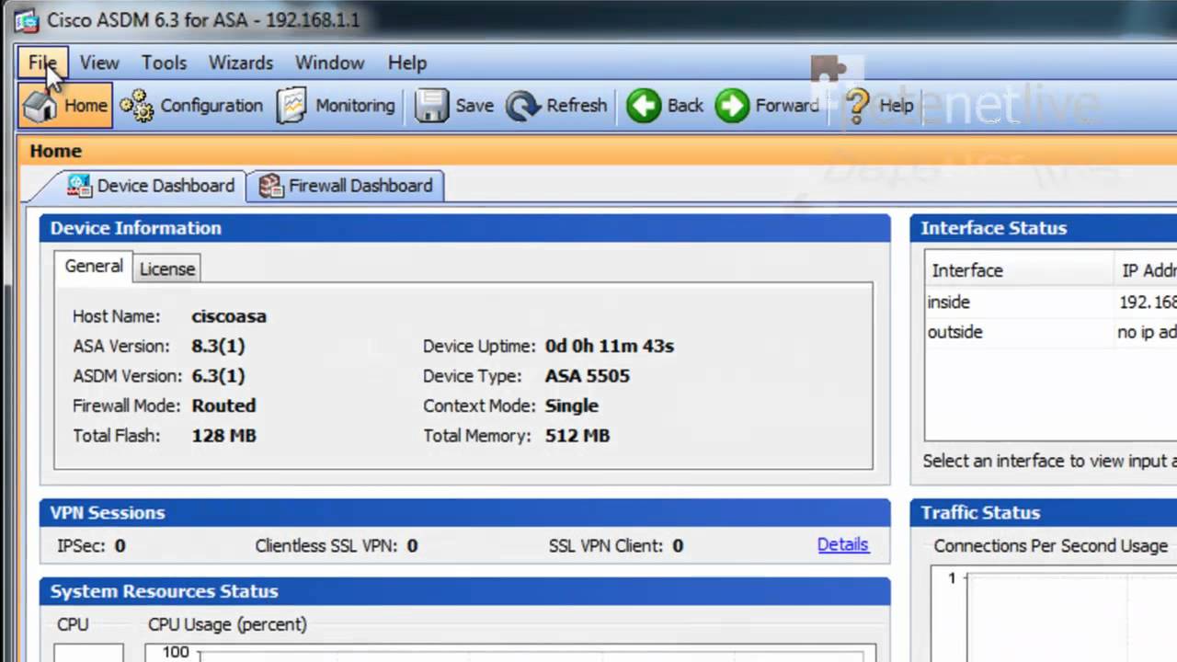1177x662 pixels.
Task: Click the Firewall Dashboard tab icon
Action: click(x=271, y=186)
